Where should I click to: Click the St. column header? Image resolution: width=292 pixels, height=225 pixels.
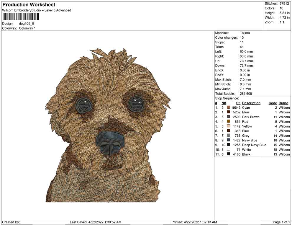coord(239,103)
